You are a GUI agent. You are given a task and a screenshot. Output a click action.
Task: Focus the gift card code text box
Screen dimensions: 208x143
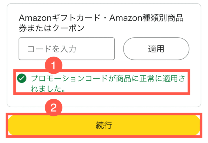coord(67,49)
